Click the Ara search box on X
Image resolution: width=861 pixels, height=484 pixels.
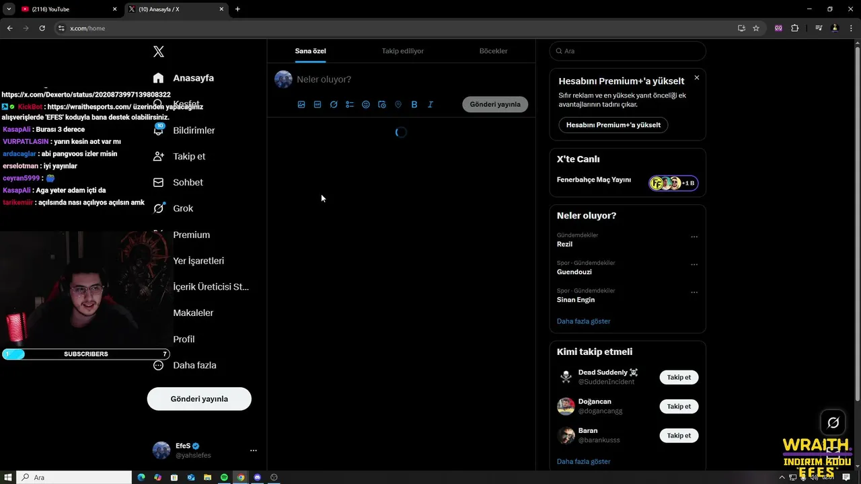[628, 51]
